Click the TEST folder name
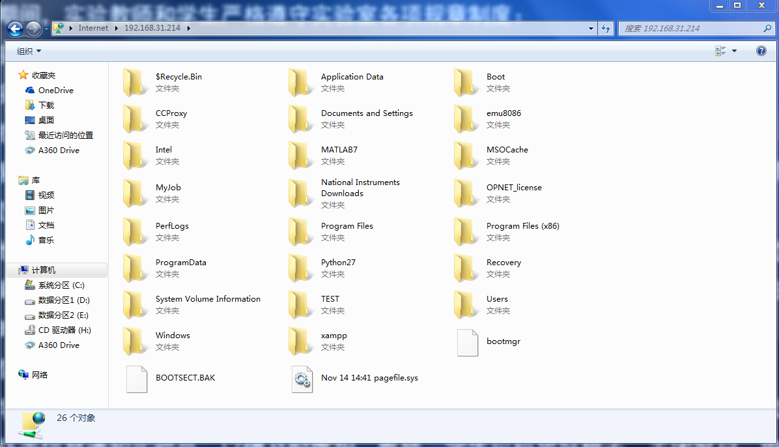The width and height of the screenshot is (779, 447). click(x=330, y=299)
